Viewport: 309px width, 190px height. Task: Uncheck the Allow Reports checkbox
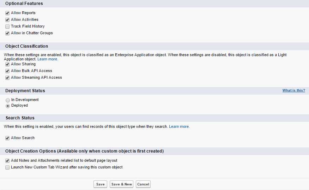point(7,13)
